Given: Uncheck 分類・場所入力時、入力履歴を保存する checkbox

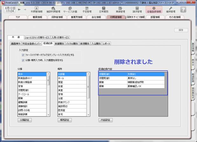Looking at the screenshot, I should [x=23, y=59].
